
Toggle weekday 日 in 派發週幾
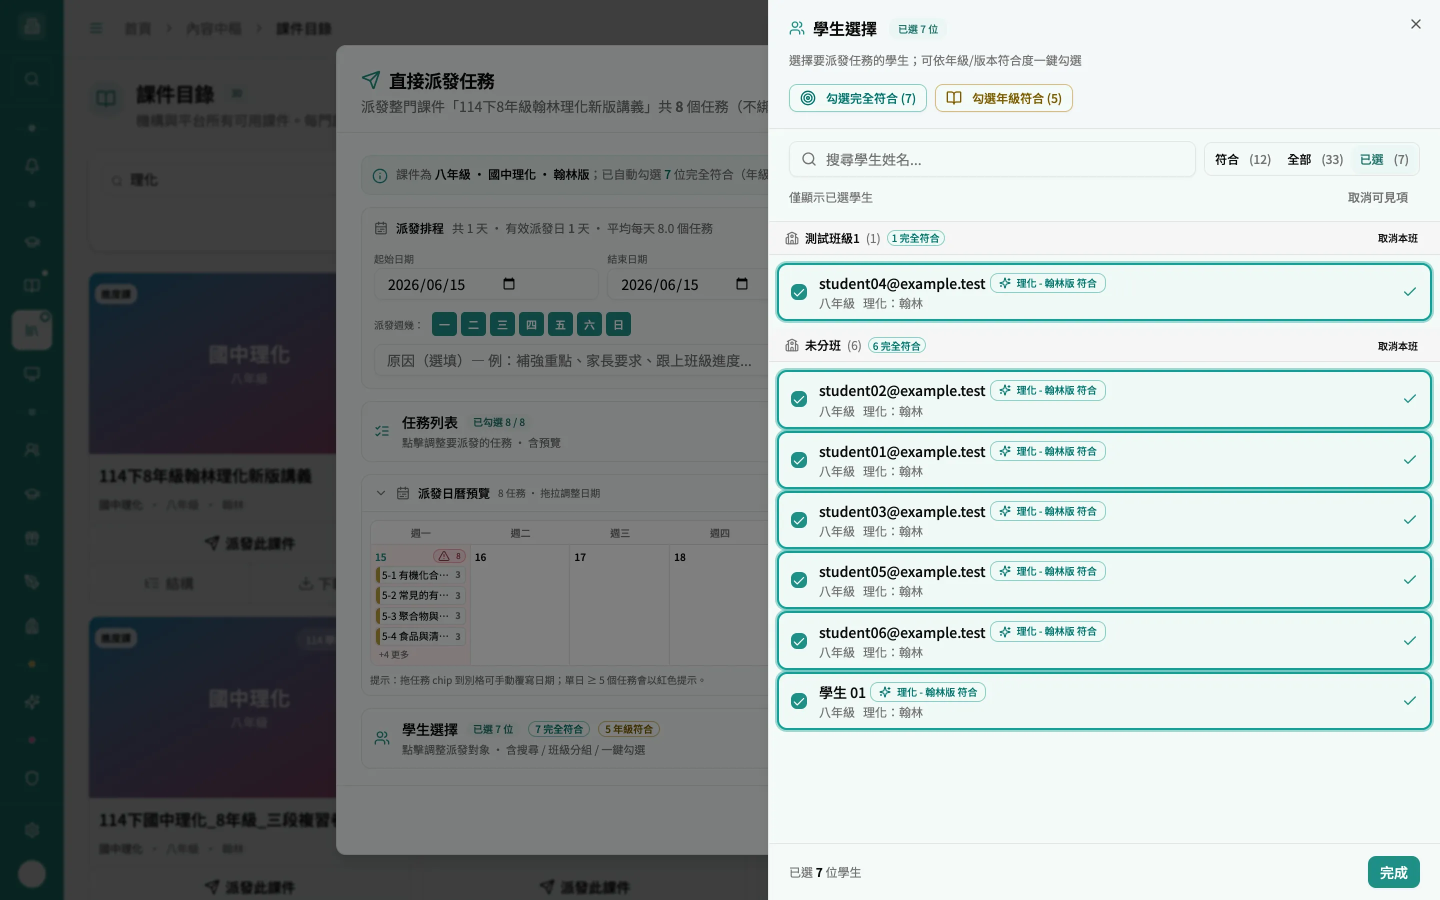tap(618, 324)
